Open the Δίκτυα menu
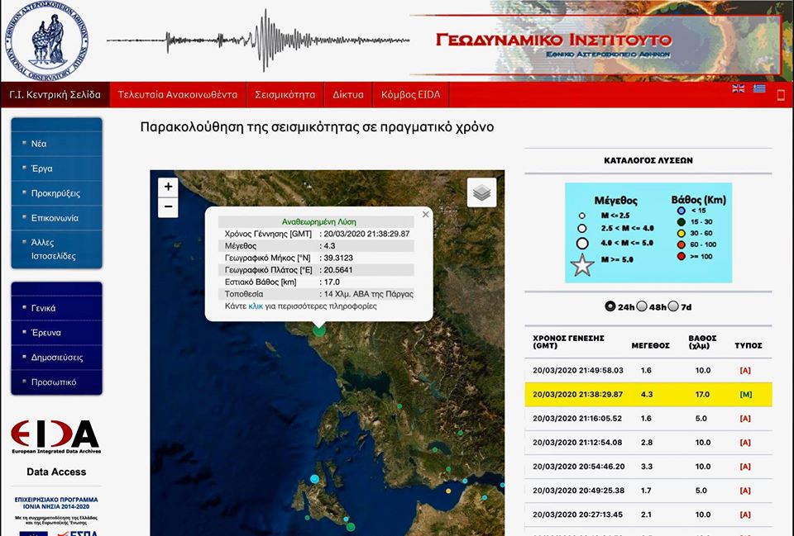The height and width of the screenshot is (536, 794). (348, 95)
